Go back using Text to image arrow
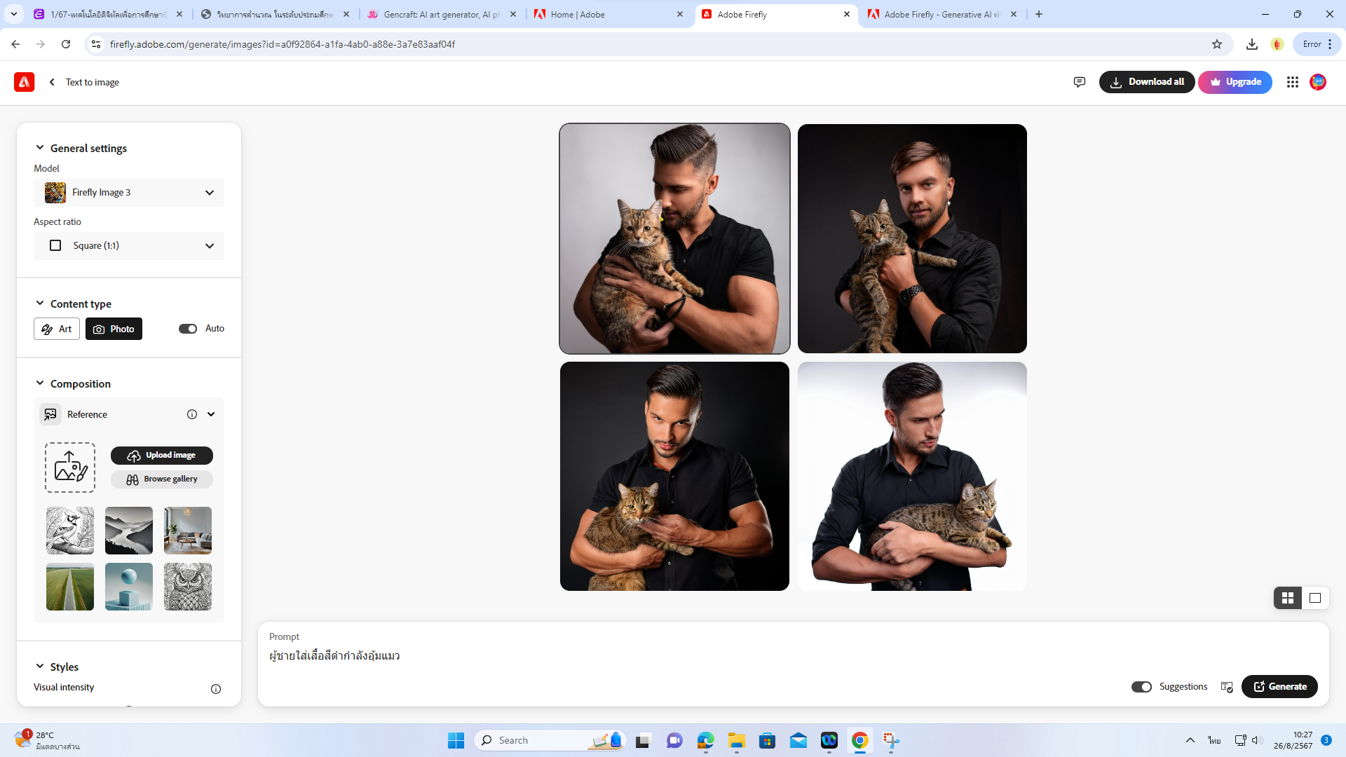Screen dimensions: 1346x757 click(52, 82)
